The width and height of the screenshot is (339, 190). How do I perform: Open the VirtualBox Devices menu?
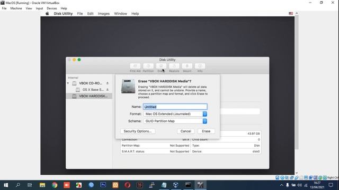pyautogui.click(x=52, y=8)
